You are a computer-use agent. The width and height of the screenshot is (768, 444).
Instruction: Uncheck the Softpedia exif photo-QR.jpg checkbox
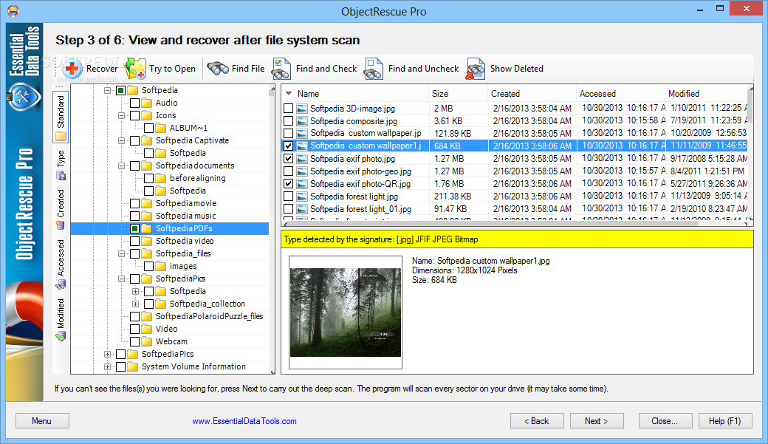point(289,184)
